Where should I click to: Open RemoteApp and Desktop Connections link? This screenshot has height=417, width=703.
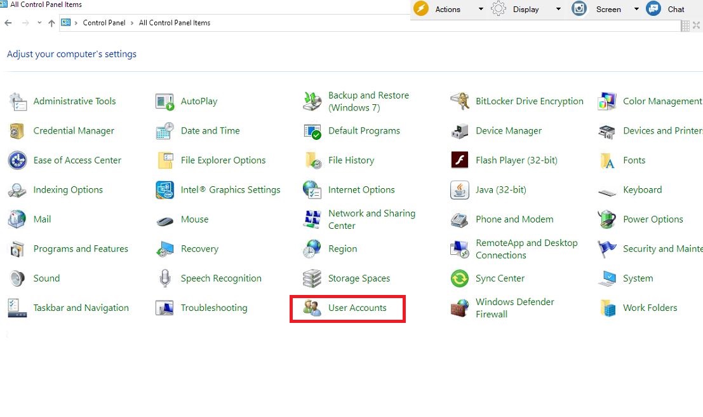526,249
